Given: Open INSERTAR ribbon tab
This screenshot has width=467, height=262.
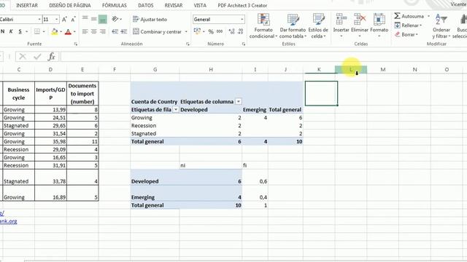Looking at the screenshot, I should [x=27, y=5].
